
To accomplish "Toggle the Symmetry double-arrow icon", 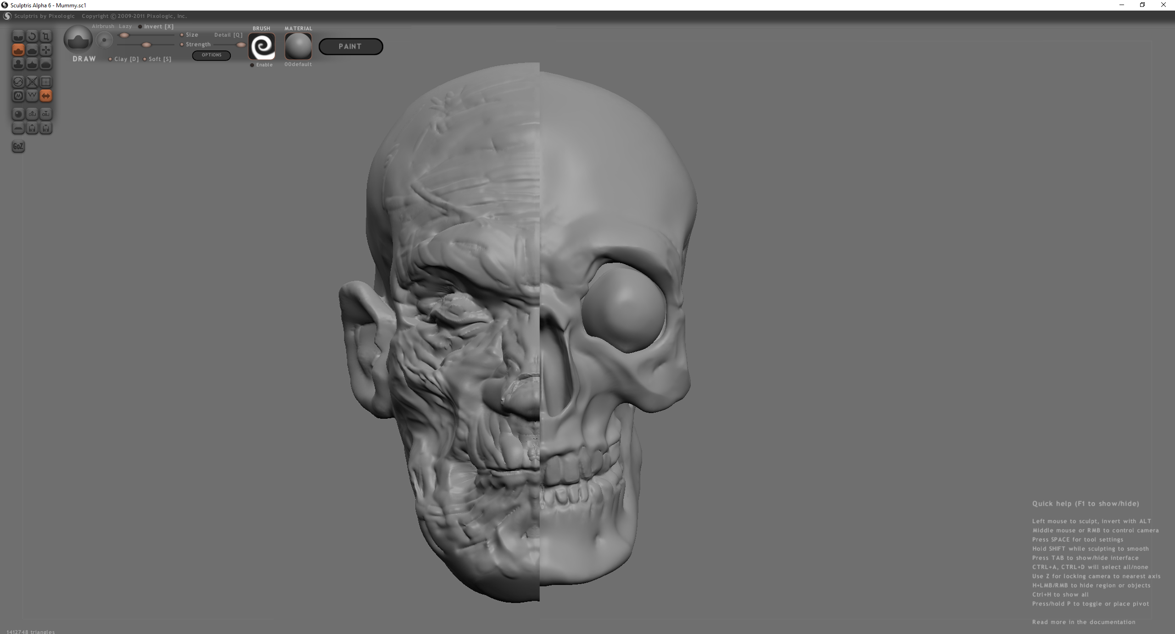I will (x=46, y=96).
